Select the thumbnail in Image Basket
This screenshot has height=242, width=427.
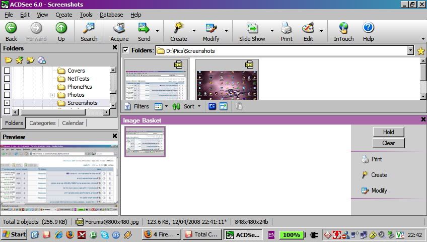(145, 142)
